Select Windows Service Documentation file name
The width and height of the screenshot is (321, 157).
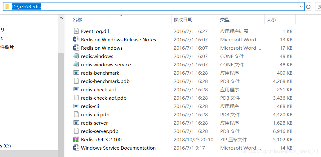click(118, 148)
